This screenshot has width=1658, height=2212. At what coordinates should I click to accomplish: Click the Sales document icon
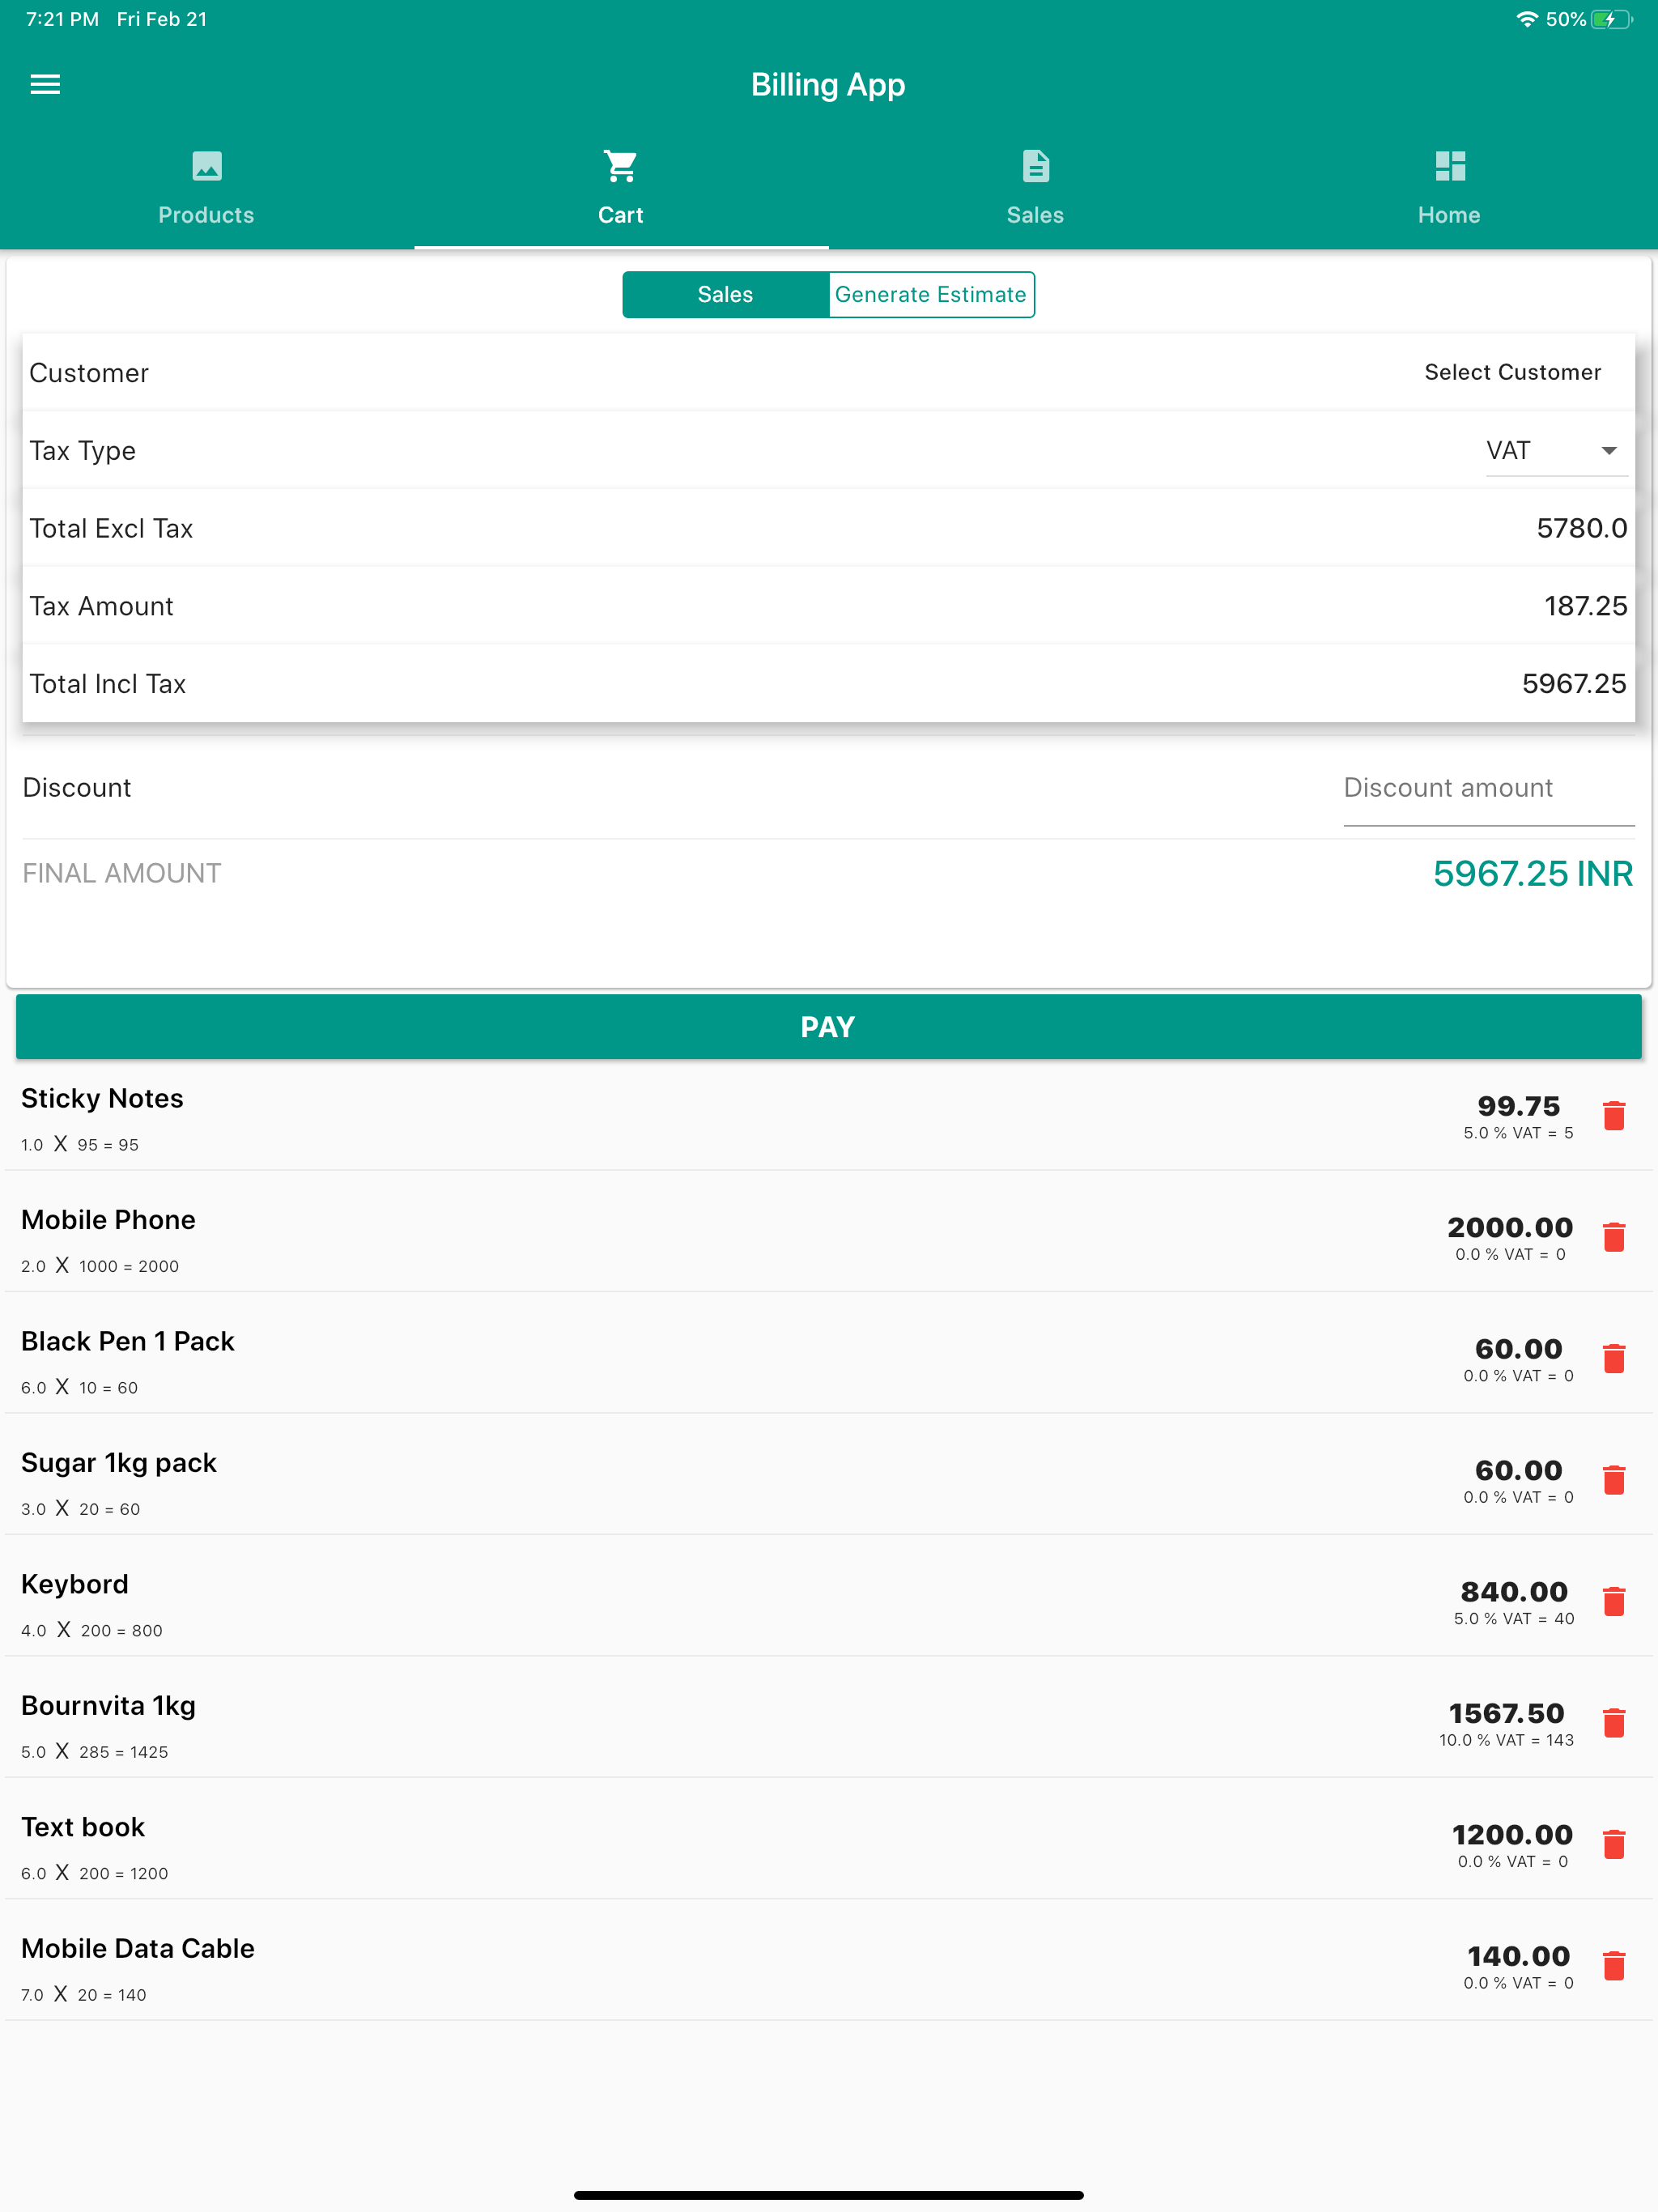(1036, 166)
